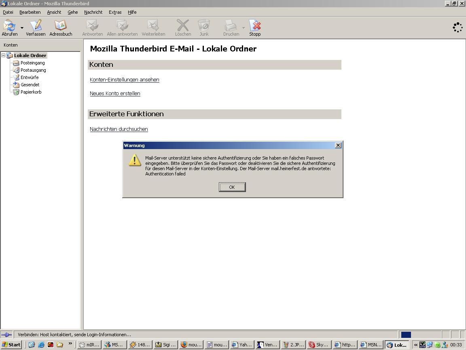Switch to the 'Sigi ...' taskbar button
The image size is (466, 350).
165,345
